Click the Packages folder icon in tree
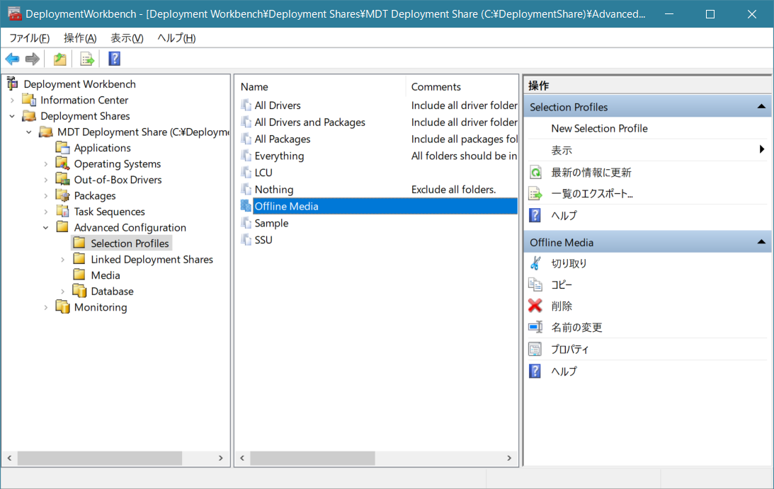The height and width of the screenshot is (489, 774). click(x=63, y=195)
